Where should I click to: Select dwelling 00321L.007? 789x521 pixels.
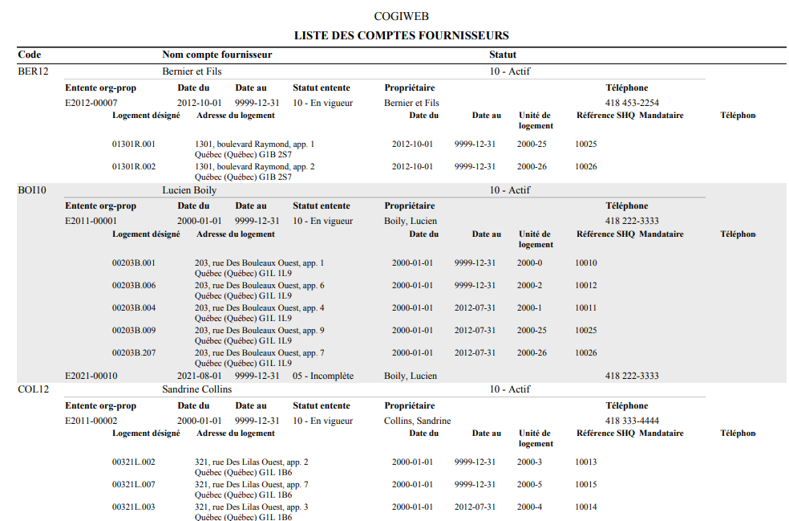pos(134,485)
